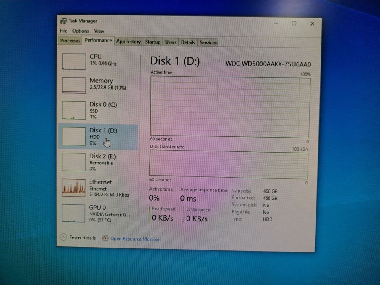Open the File menu
Image resolution: width=380 pixels, height=285 pixels.
(64, 31)
